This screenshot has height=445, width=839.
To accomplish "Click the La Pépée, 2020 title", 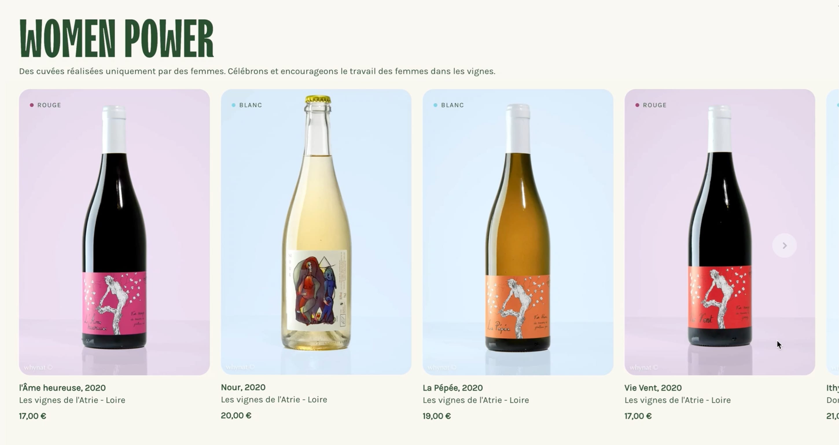I will [x=452, y=388].
